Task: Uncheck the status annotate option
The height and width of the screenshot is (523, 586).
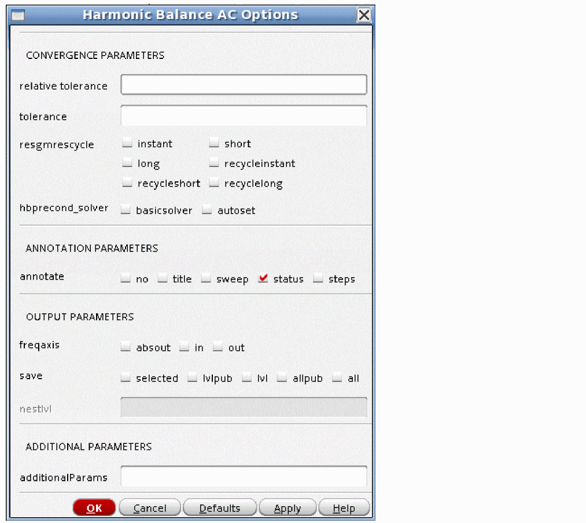Action: 263,278
